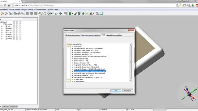198x111 pixels.
Task: Uncheck the Page 1 visibility checkbox
Action: (2, 22)
